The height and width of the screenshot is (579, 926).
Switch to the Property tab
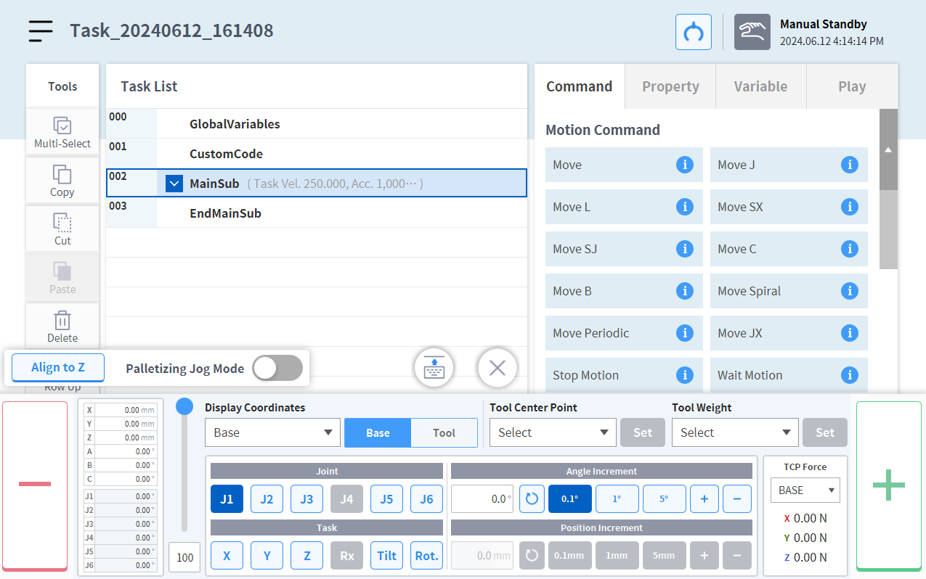click(670, 86)
